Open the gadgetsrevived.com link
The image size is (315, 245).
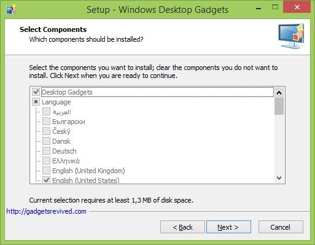[x=46, y=211]
